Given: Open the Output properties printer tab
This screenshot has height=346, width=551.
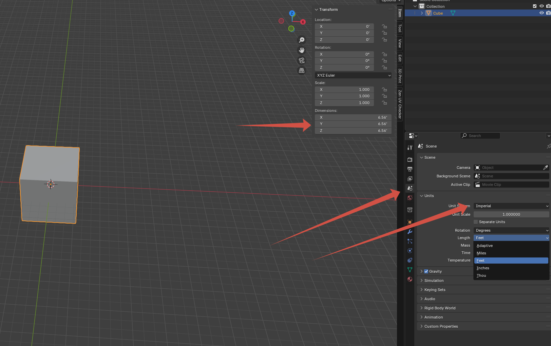Looking at the screenshot, I should (x=410, y=169).
